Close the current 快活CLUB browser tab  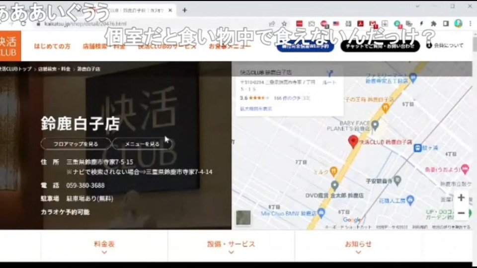click(x=170, y=10)
